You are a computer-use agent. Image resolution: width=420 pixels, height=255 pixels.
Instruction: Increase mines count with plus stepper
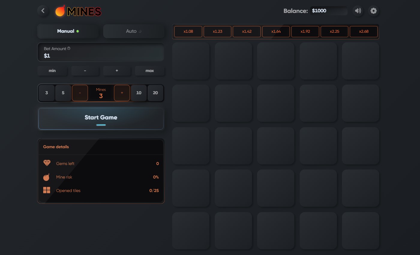pos(122,93)
